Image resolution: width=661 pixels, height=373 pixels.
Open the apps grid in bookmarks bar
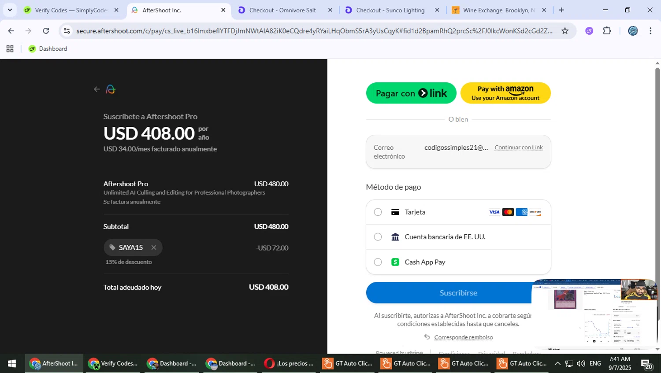coord(10,49)
